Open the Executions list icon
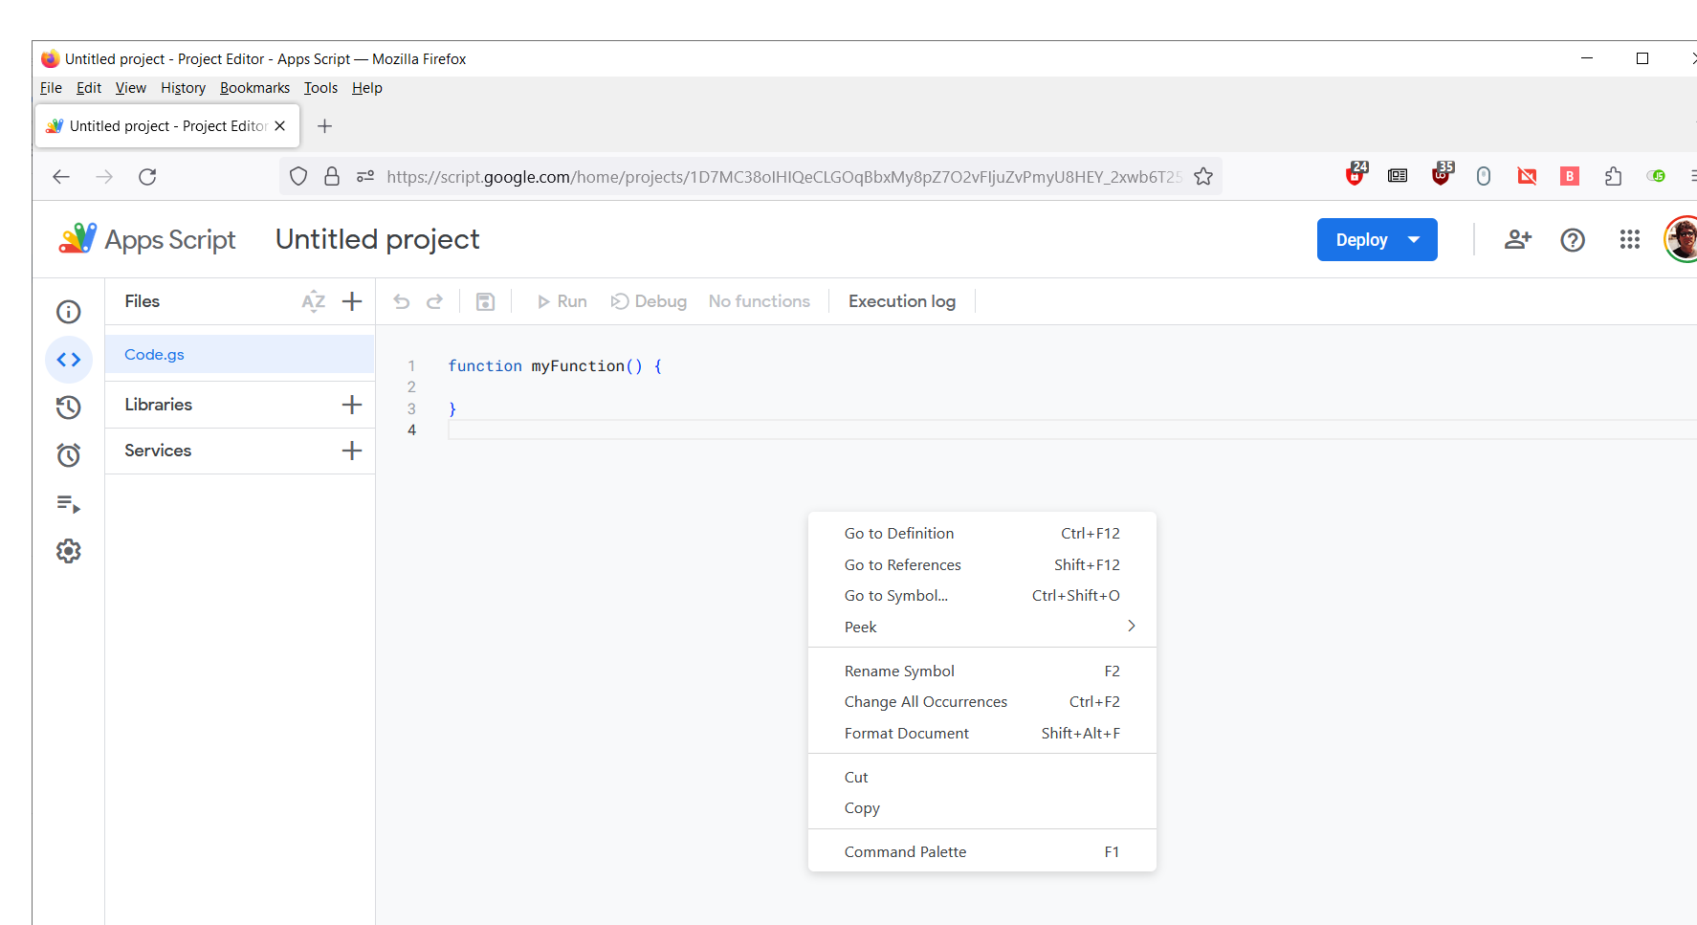Viewport: 1697px width, 925px height. (69, 503)
